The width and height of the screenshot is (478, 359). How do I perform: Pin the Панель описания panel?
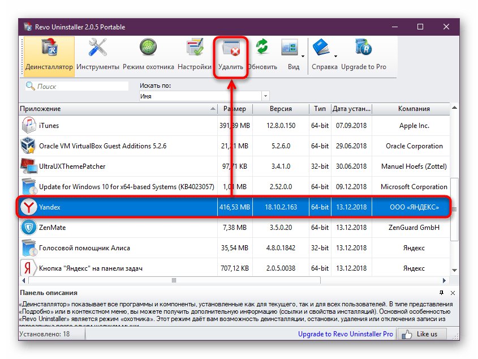pos(441,293)
